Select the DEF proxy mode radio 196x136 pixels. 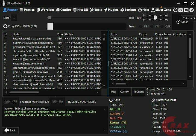tap(141, 26)
